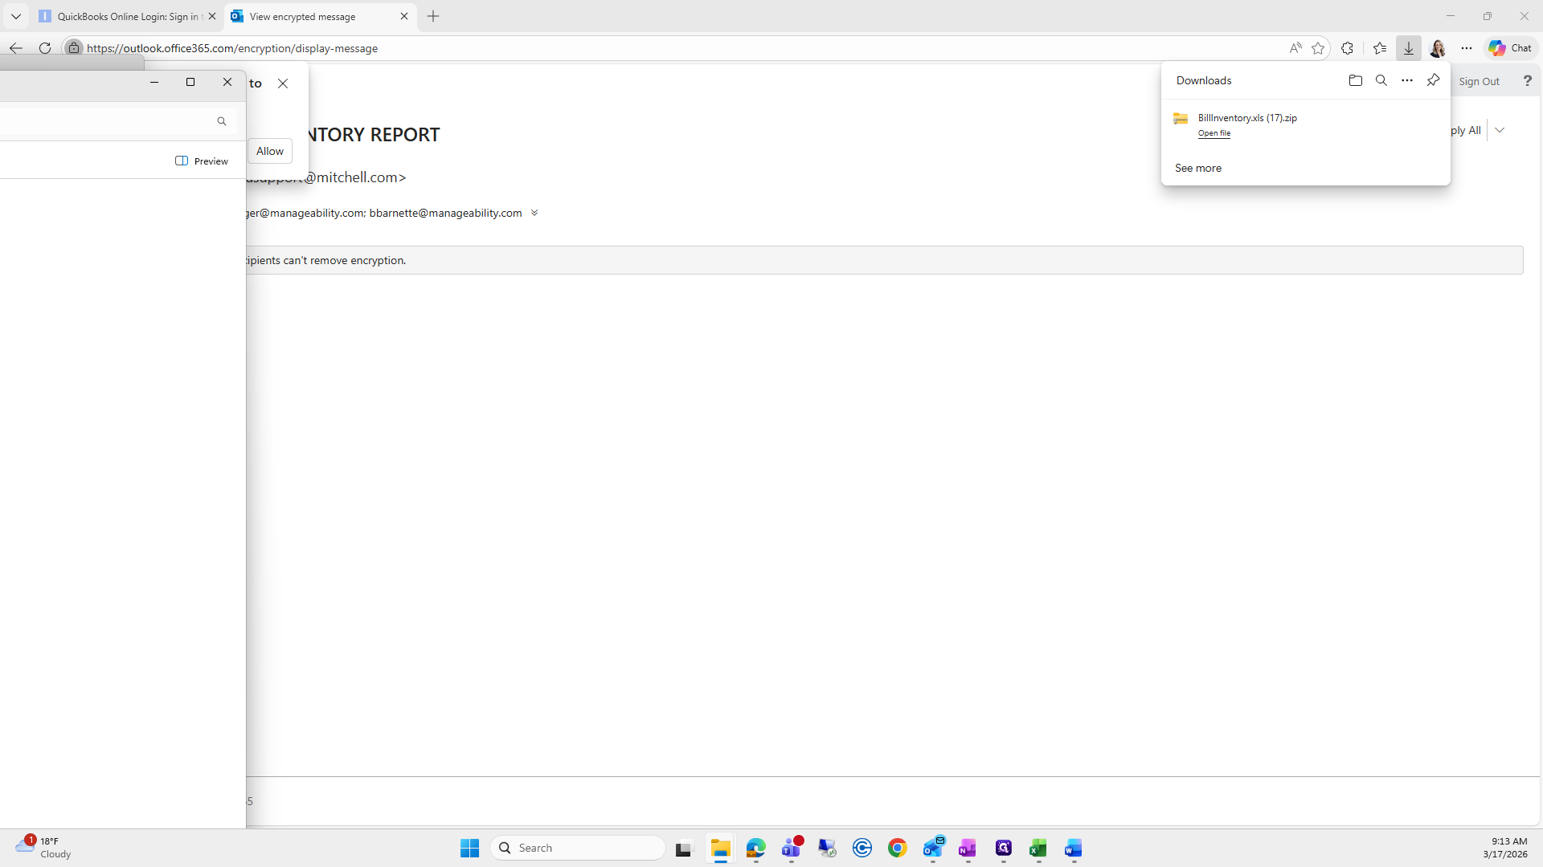Open the Copilot Chat button
The image size is (1543, 867).
(1510, 48)
